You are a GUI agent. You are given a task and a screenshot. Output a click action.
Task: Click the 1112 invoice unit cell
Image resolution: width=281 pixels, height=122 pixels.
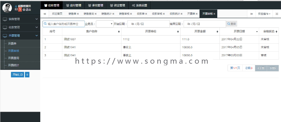tap(151, 39)
